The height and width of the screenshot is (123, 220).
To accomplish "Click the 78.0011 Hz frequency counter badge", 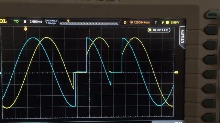I will point(159,30).
